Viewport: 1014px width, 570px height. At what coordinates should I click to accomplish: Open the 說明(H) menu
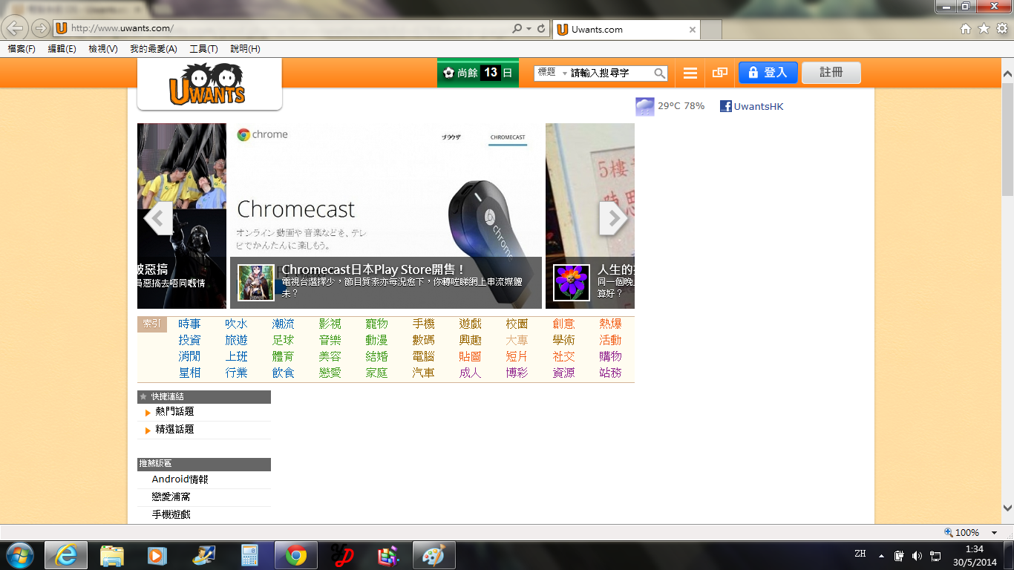(x=245, y=49)
